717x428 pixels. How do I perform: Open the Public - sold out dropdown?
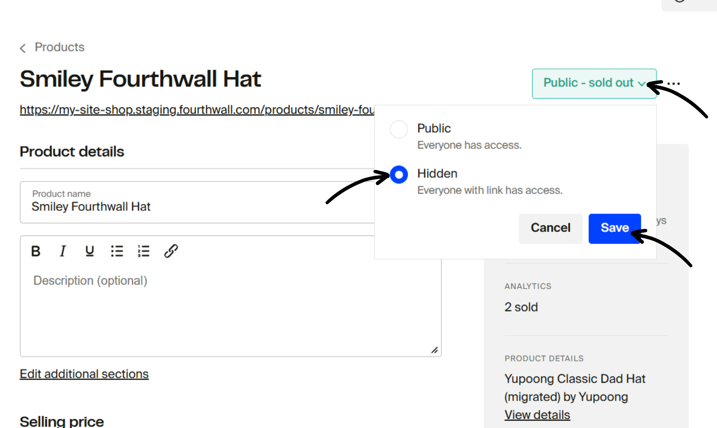click(x=594, y=83)
